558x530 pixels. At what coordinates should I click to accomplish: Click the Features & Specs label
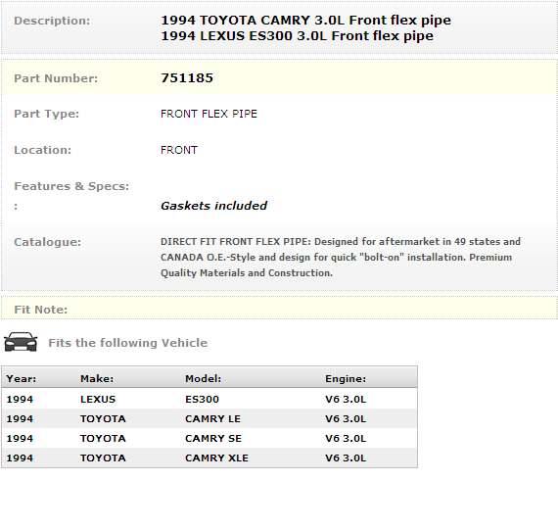[x=71, y=186]
